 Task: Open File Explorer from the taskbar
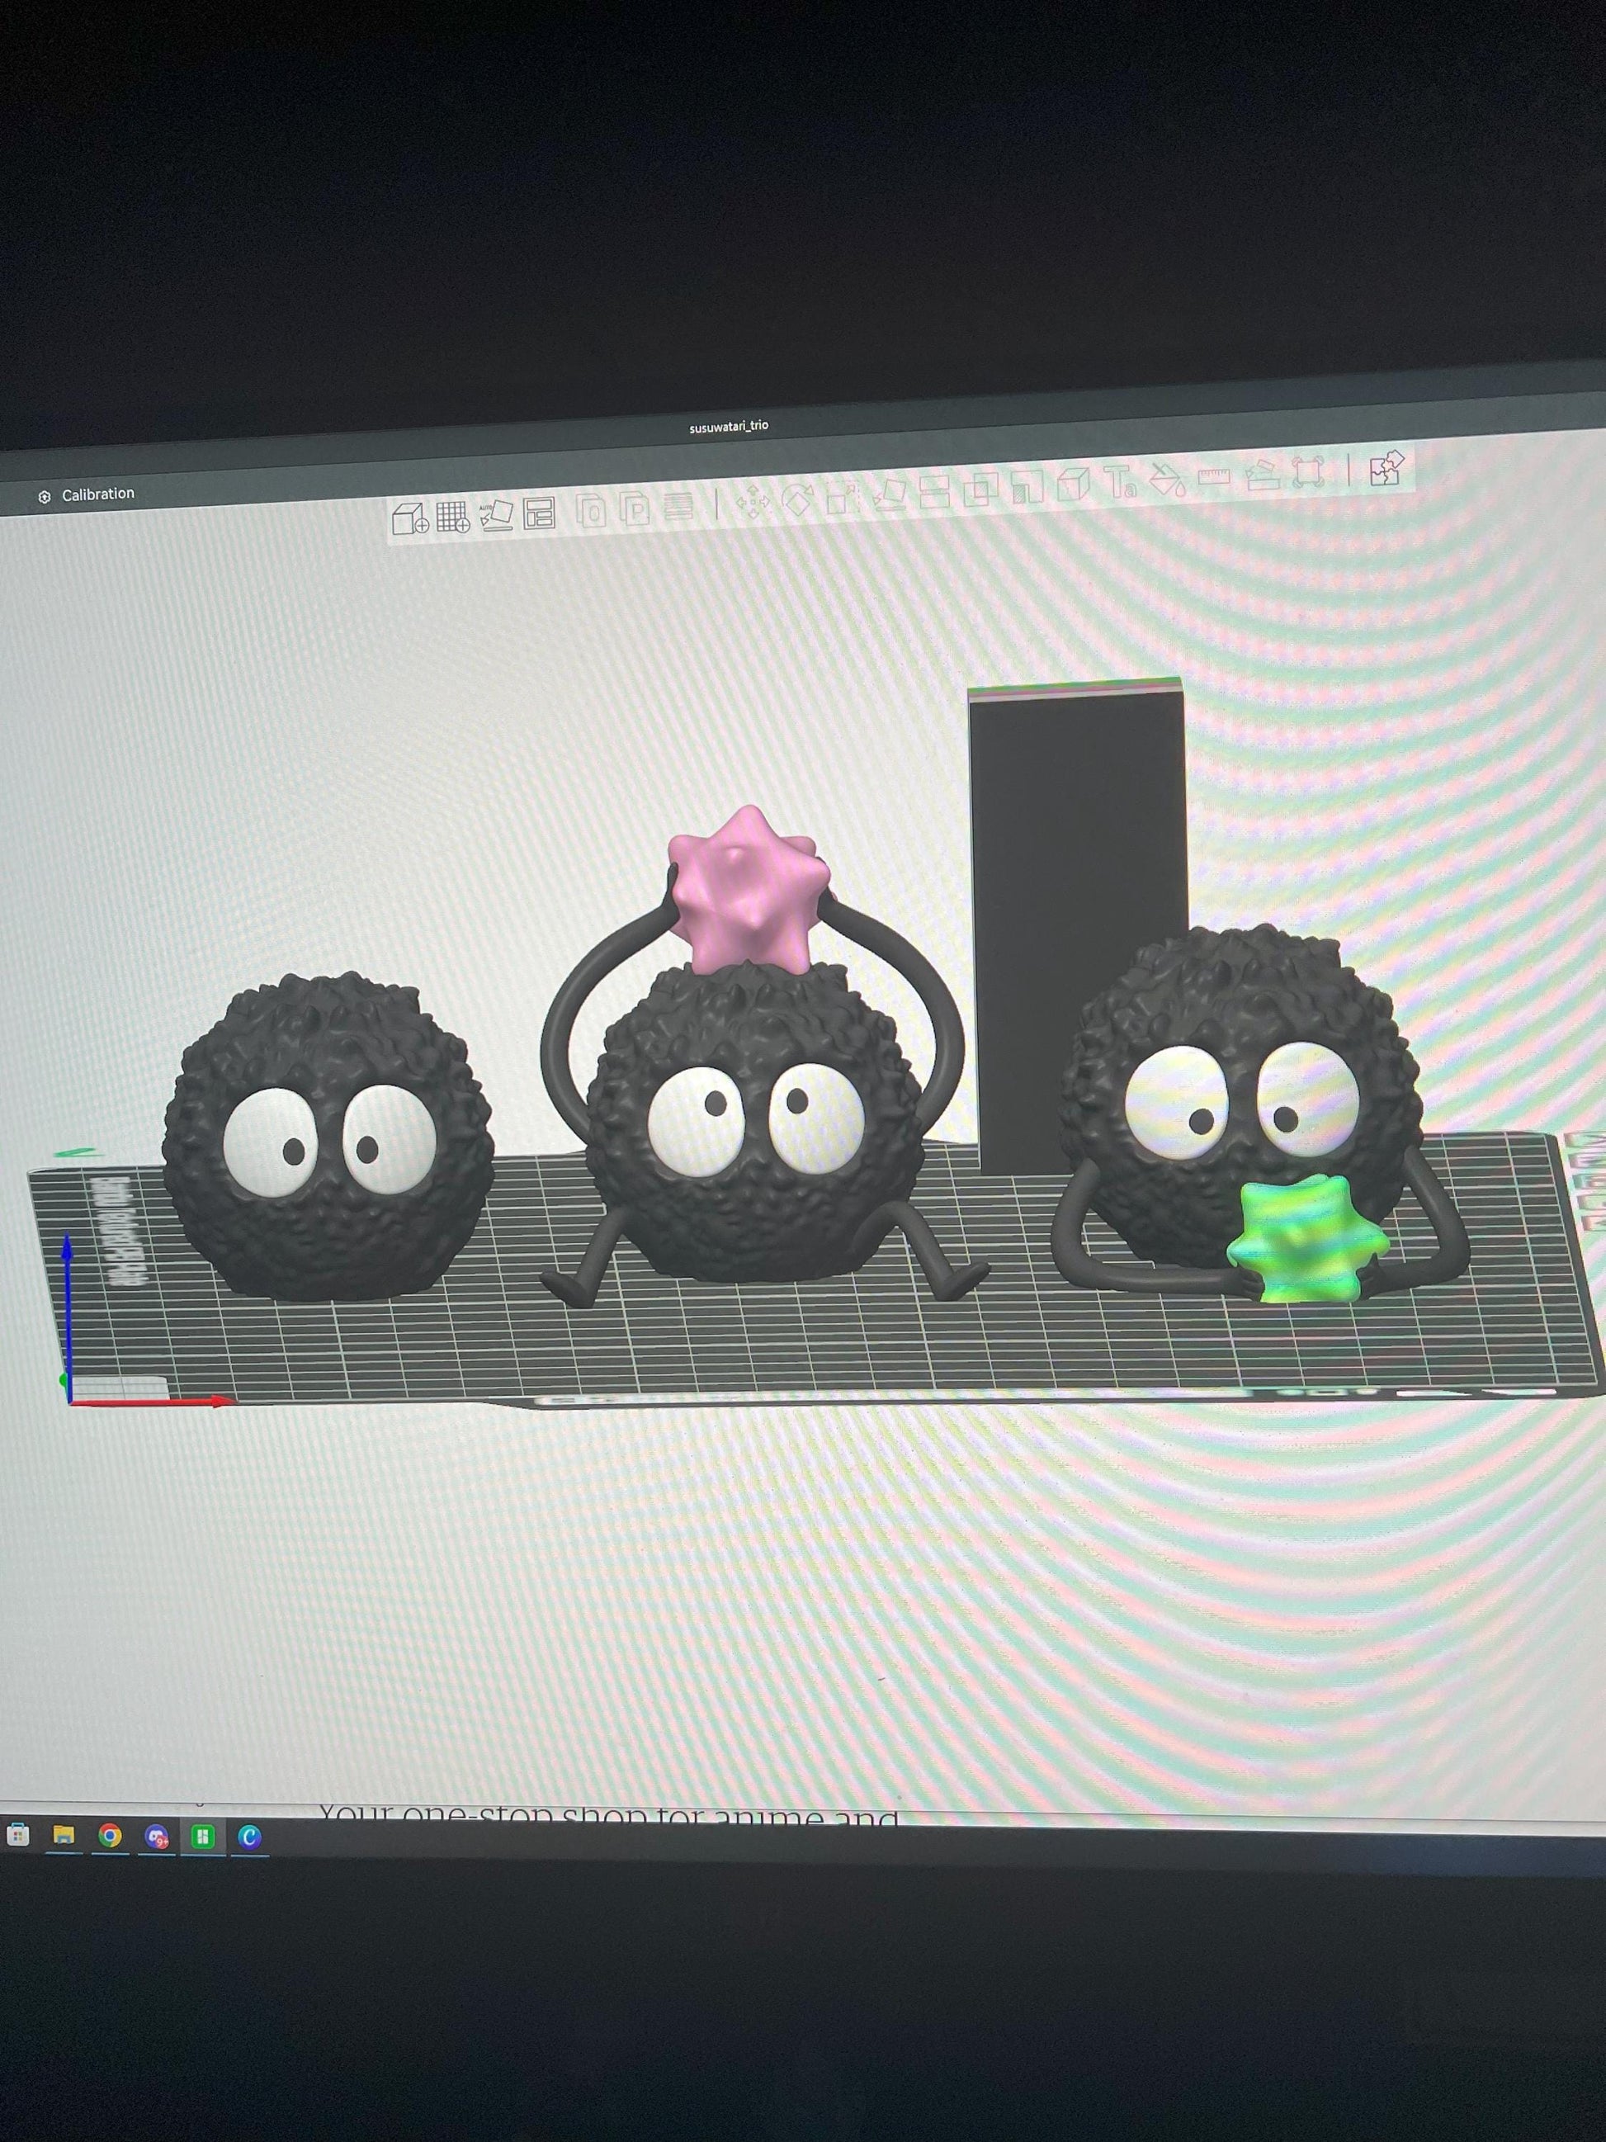64,1835
